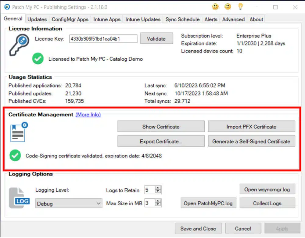
Task: Open the More Info link
Action: coord(88,115)
